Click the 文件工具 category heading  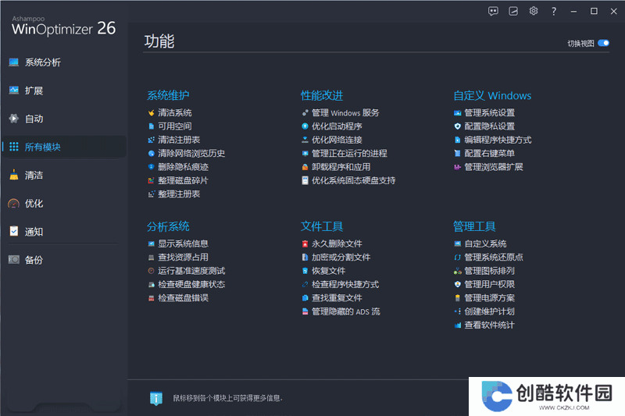(322, 226)
